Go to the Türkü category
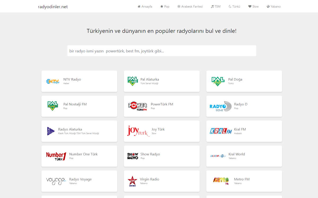The height and width of the screenshot is (198, 318). pos(234,7)
